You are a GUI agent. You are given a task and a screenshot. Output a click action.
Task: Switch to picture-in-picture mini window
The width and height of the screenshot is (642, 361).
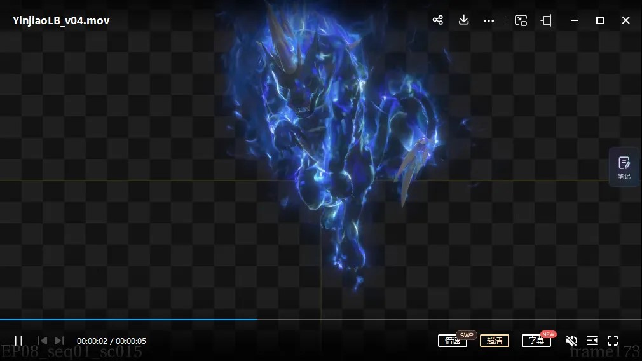521,20
